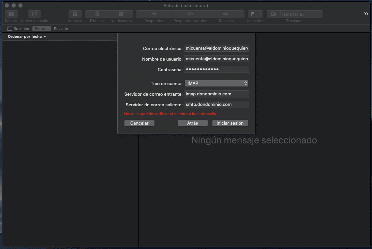372x249 pixels.
Task: Click the Reenviar forward arrow icon
Action: (226, 14)
